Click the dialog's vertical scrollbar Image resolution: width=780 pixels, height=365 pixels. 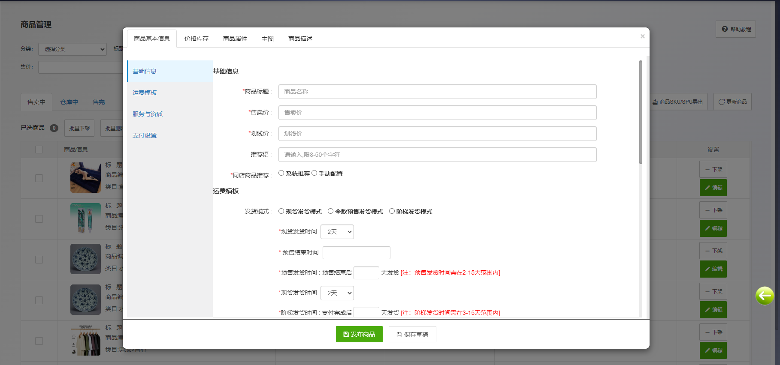[641, 112]
